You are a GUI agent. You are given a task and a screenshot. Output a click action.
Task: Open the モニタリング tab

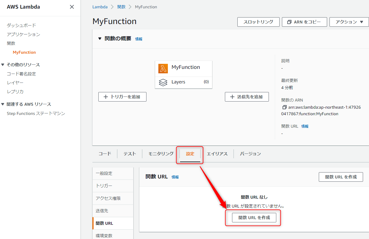[x=161, y=153]
